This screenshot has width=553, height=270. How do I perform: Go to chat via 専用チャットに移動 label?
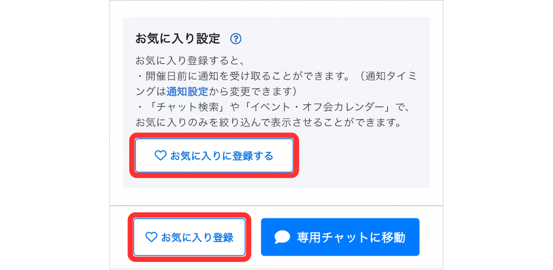click(x=351, y=237)
